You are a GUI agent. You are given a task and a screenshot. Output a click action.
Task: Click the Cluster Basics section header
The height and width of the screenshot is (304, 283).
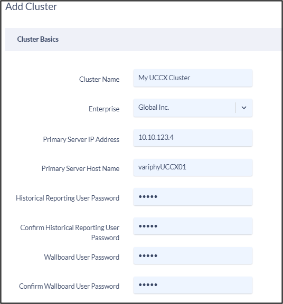pyautogui.click(x=38, y=40)
